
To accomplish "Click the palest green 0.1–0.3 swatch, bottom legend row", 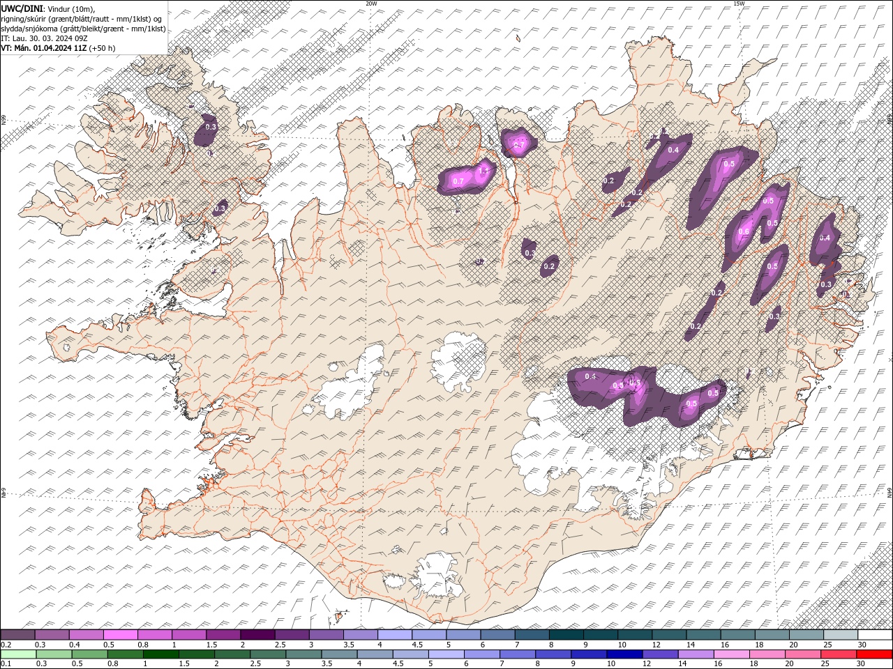I will tap(18, 654).
